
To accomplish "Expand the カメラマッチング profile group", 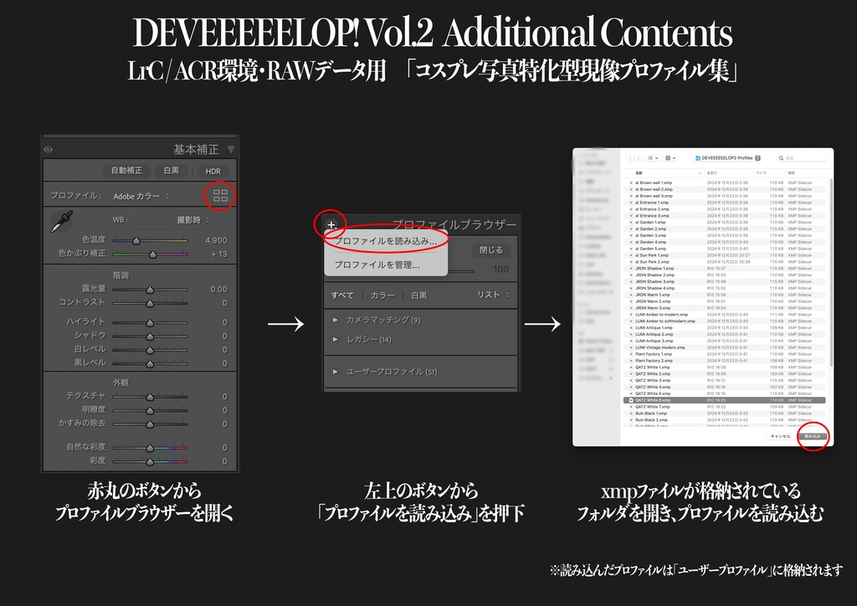I will [x=382, y=319].
